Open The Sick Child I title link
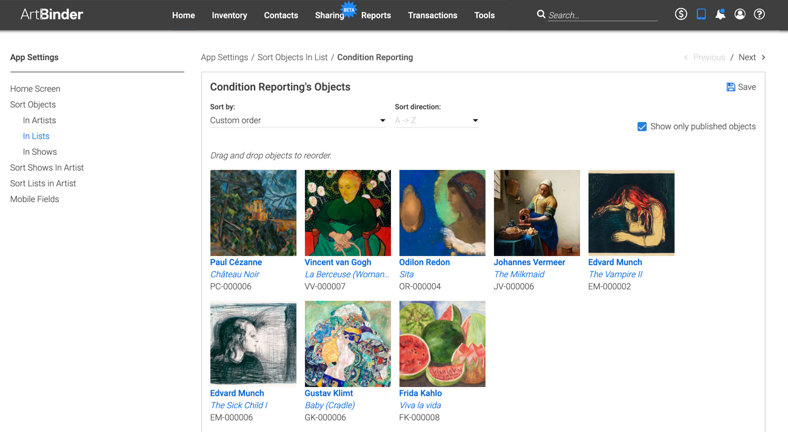This screenshot has width=788, height=432. pyautogui.click(x=238, y=405)
